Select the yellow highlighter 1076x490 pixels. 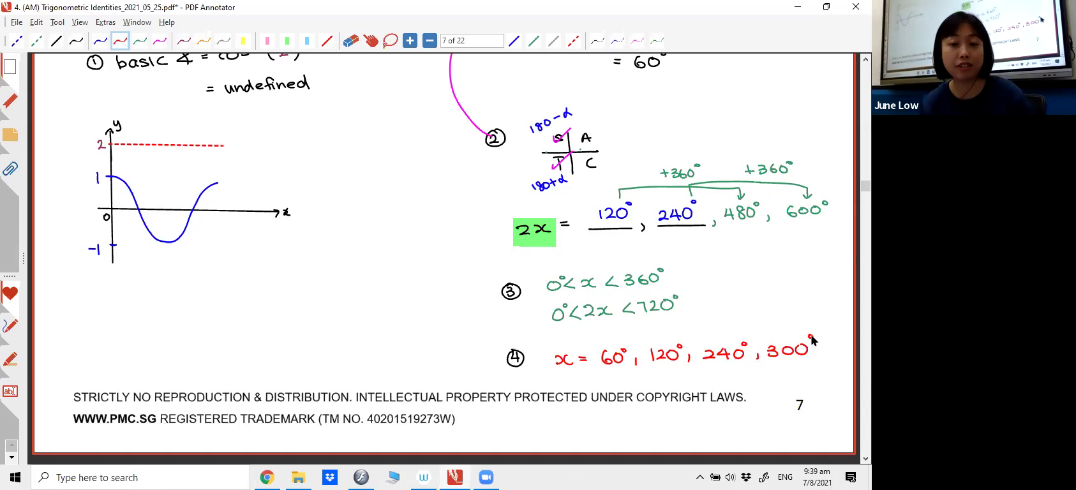pos(243,41)
